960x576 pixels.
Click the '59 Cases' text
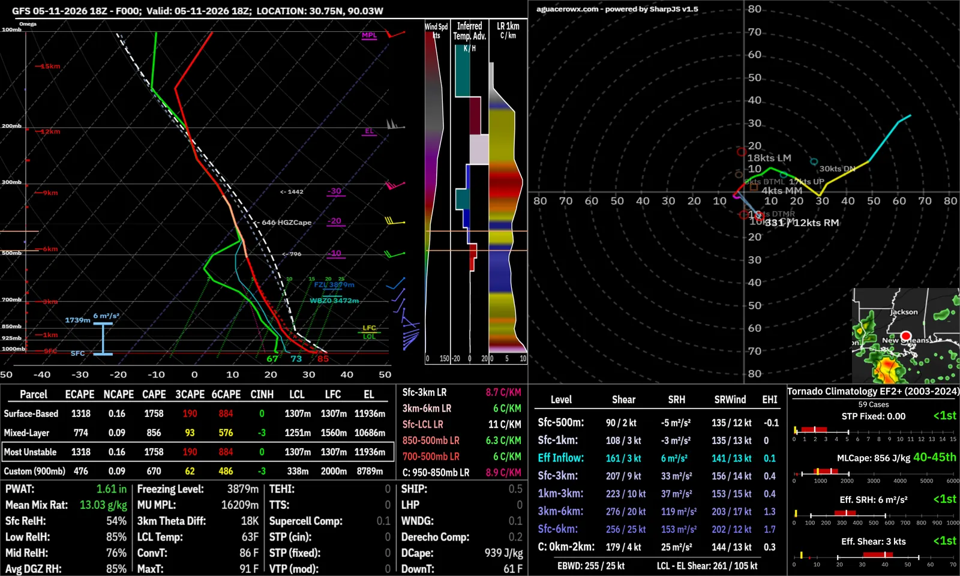point(874,404)
